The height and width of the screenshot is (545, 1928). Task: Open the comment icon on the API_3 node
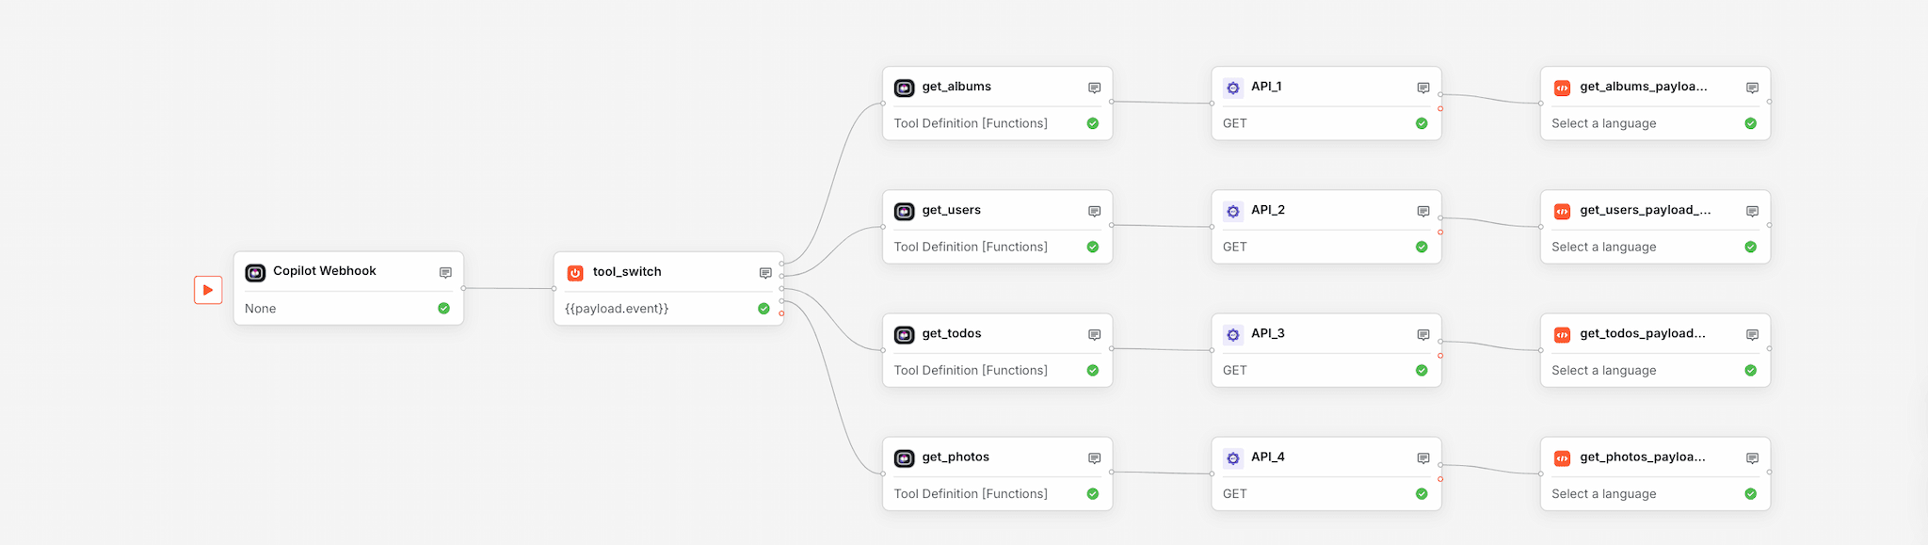pos(1422,334)
